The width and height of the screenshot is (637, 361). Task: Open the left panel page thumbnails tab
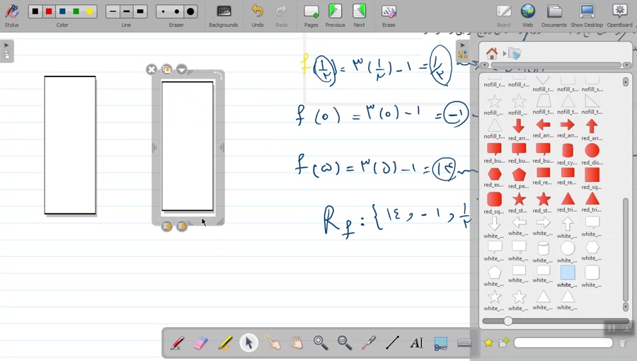point(7,55)
